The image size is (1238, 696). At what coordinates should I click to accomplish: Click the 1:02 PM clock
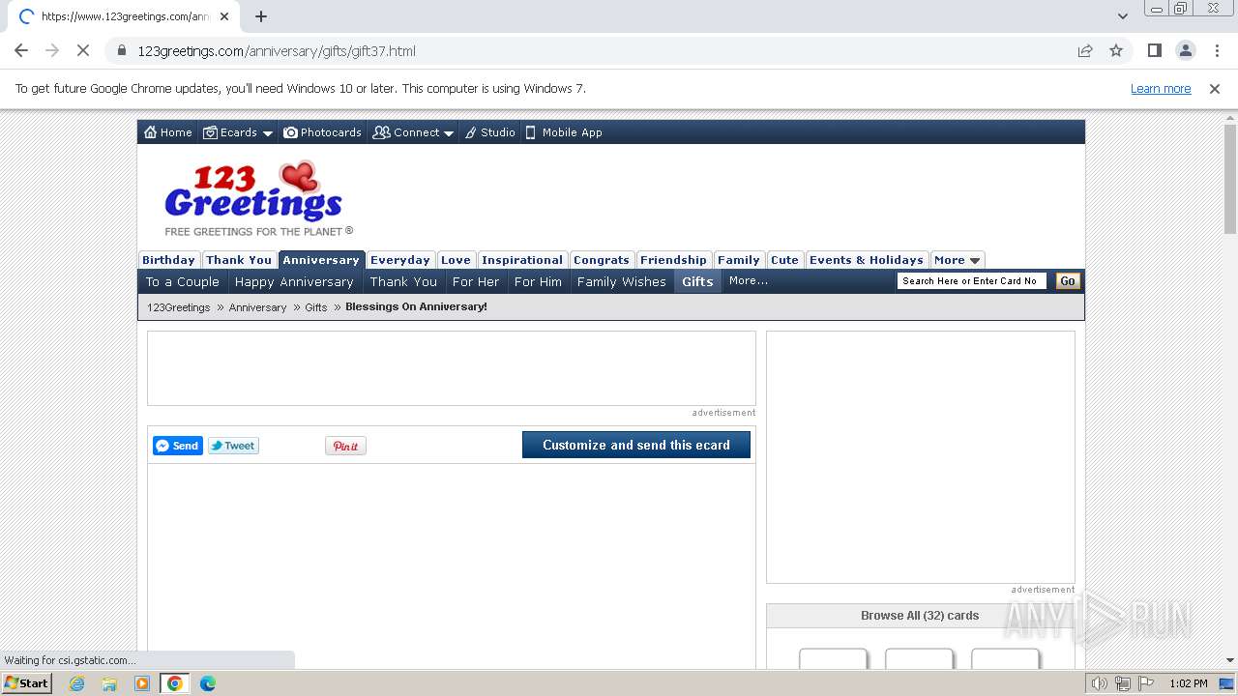1189,683
